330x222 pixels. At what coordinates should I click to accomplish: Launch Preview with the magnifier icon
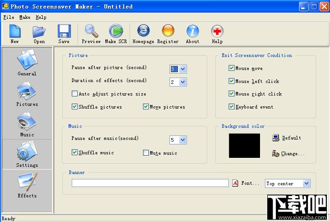[91, 31]
